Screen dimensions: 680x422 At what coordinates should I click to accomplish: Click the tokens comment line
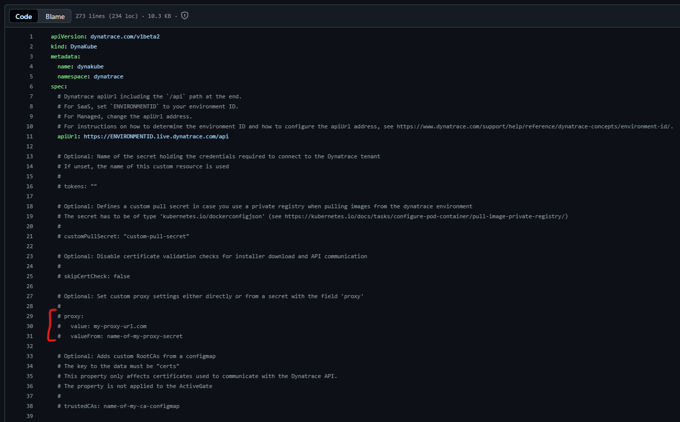77,186
